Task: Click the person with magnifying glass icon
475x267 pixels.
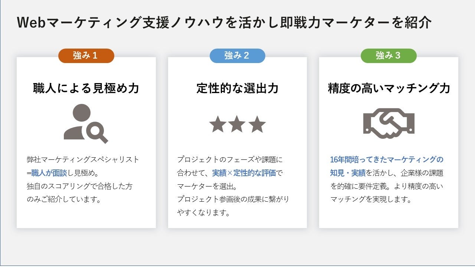Action: (85, 123)
